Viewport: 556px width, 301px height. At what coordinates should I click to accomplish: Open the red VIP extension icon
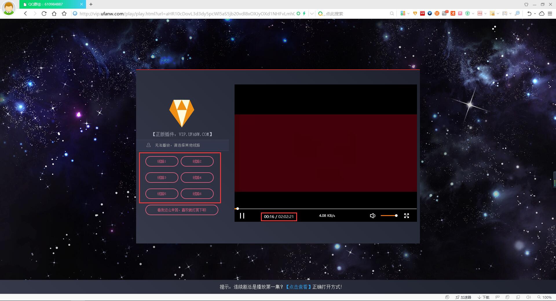tap(422, 13)
